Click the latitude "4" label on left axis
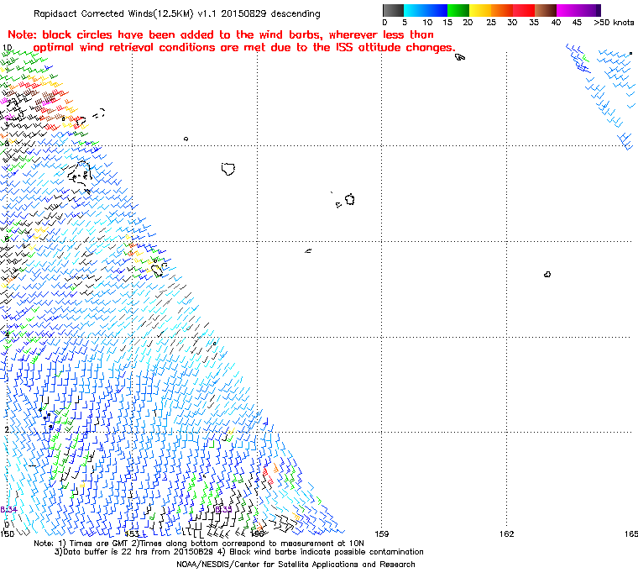This screenshot has width=638, height=578. click(x=7, y=335)
